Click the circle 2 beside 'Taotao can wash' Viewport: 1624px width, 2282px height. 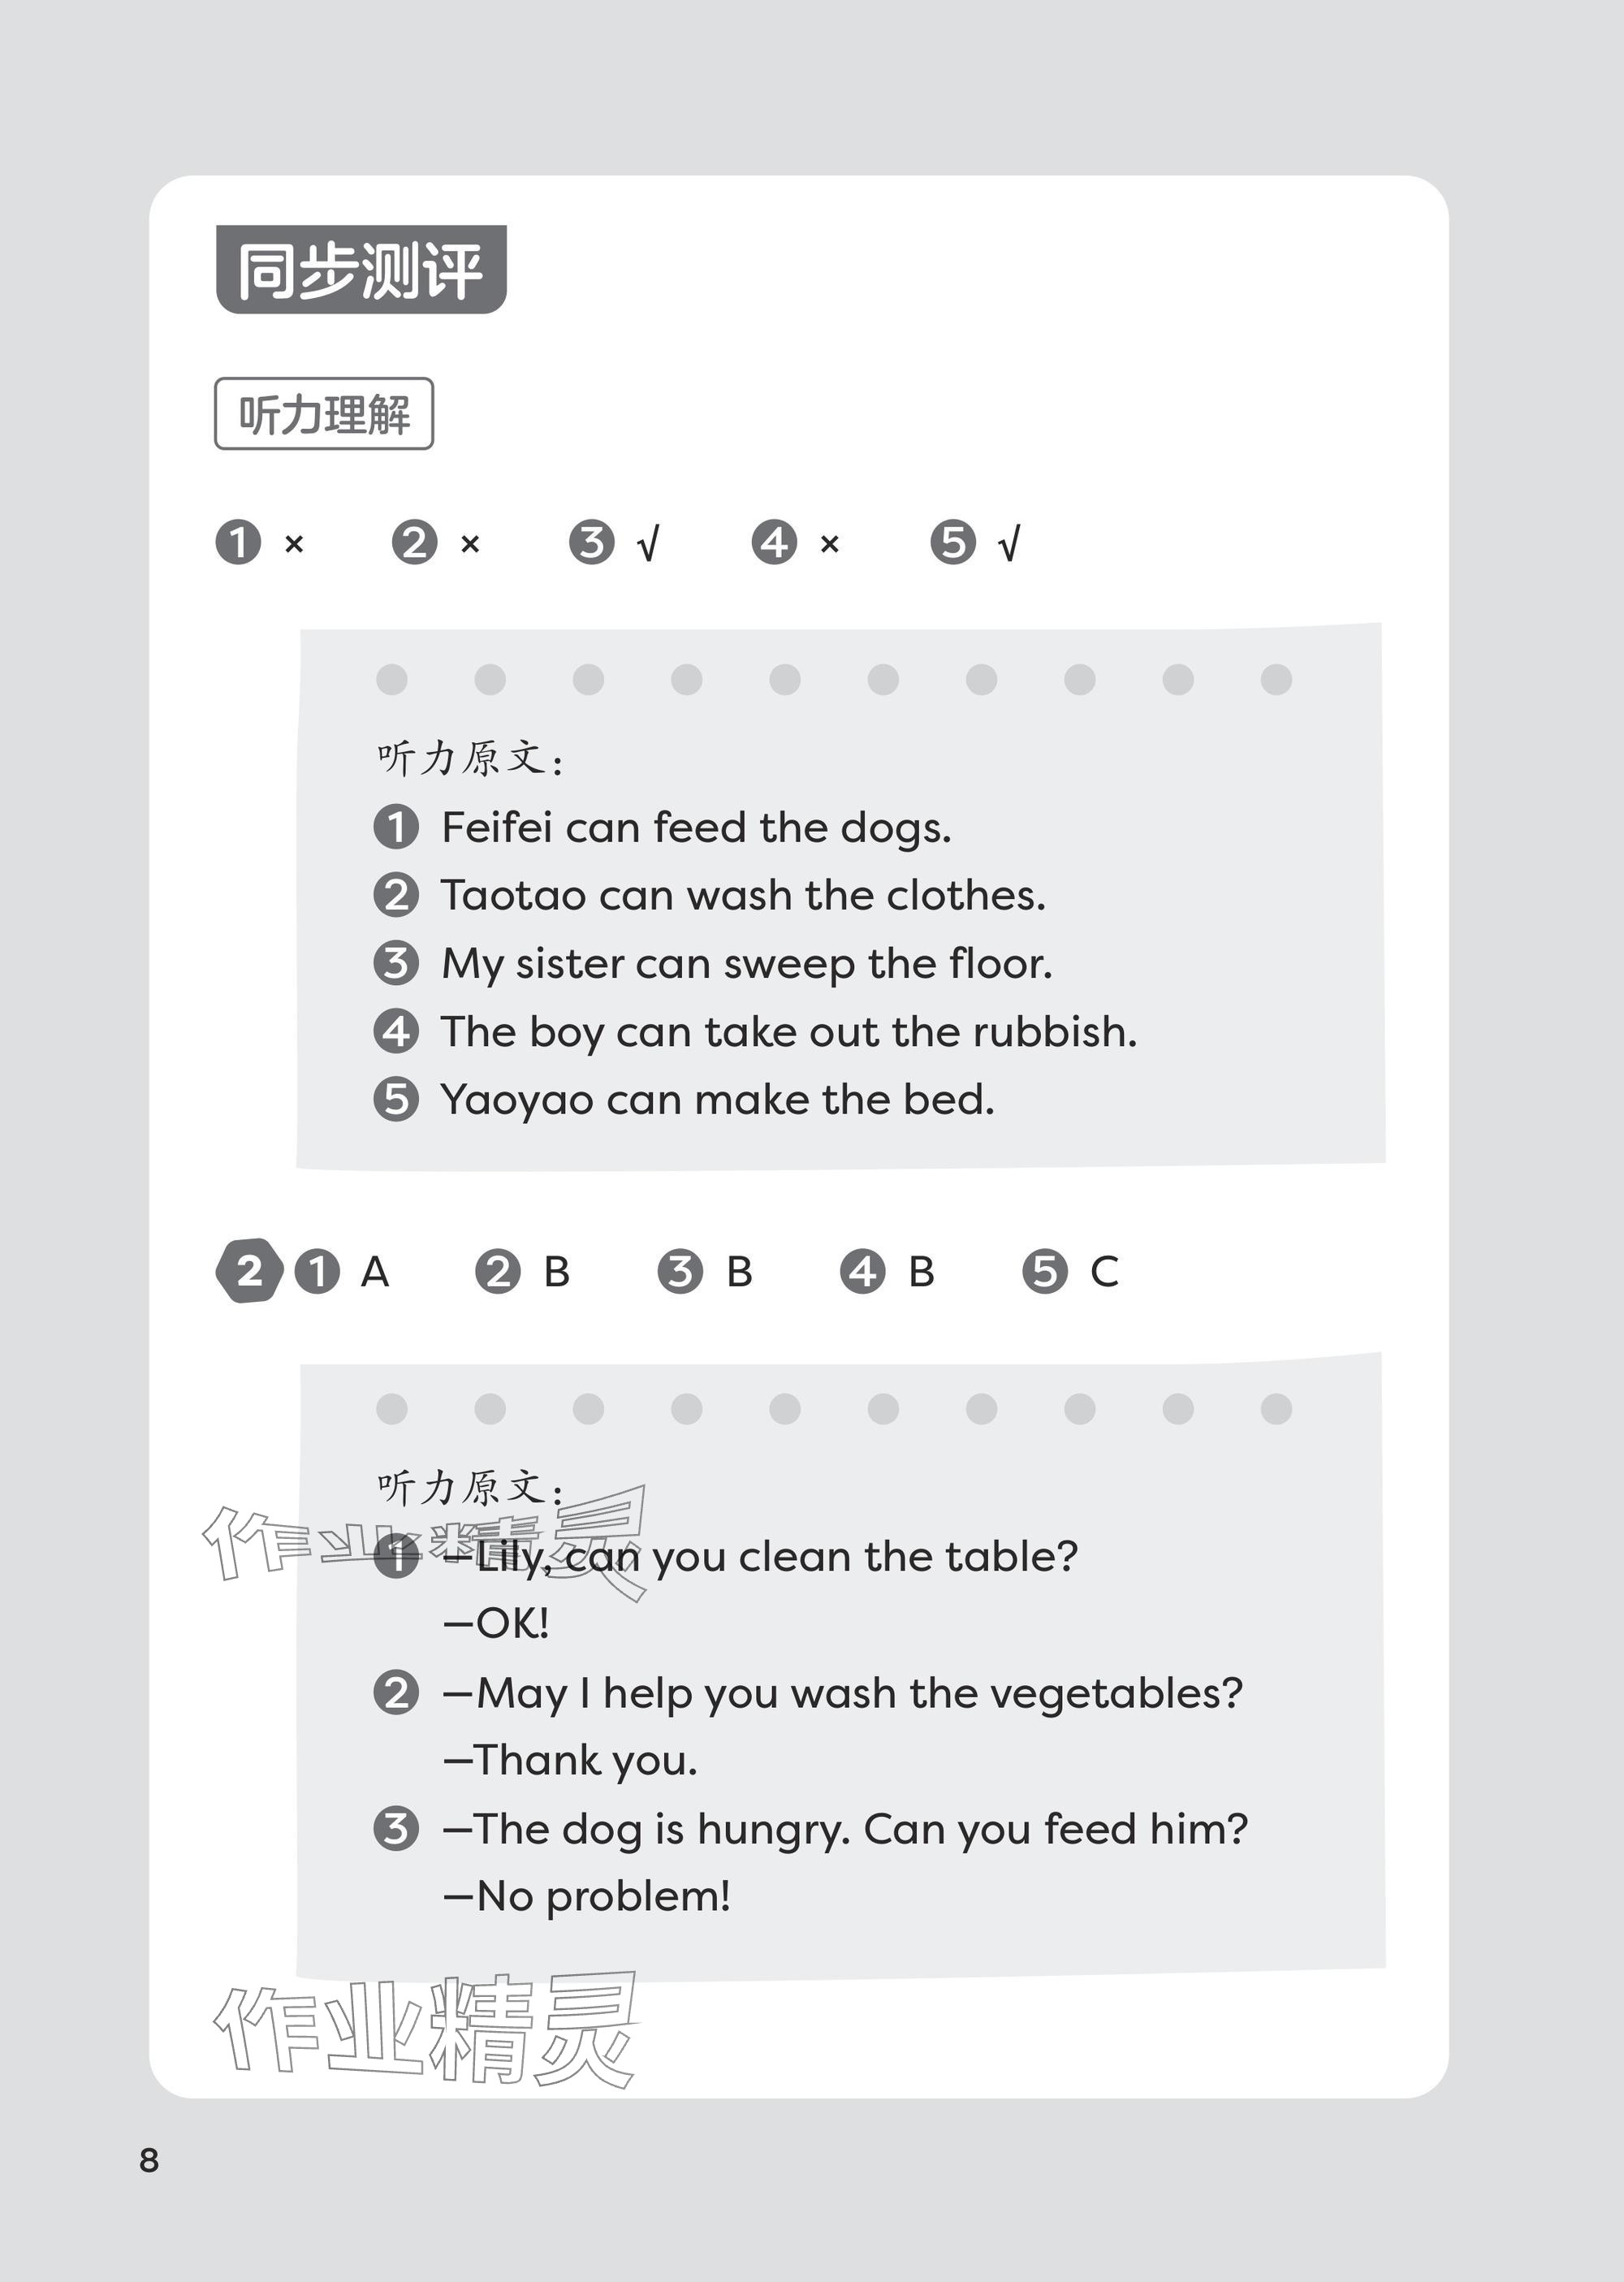tap(396, 895)
